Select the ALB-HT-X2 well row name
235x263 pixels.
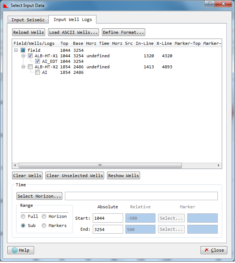point(46,67)
